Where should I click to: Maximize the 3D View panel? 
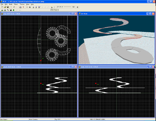point(151,14)
